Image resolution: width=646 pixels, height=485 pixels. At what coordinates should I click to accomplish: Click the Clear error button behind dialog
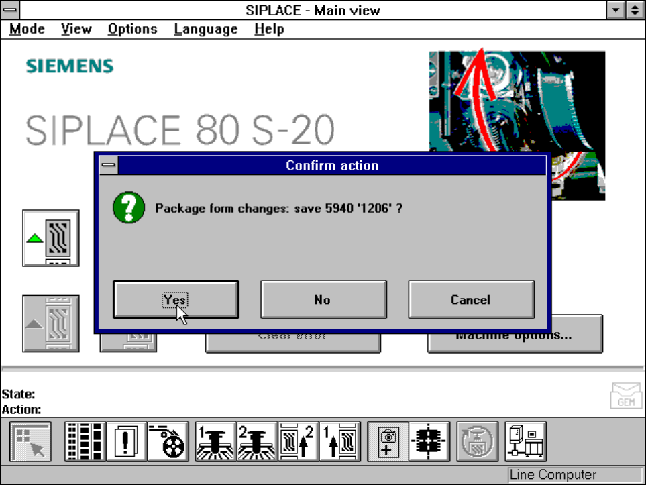[x=293, y=342]
